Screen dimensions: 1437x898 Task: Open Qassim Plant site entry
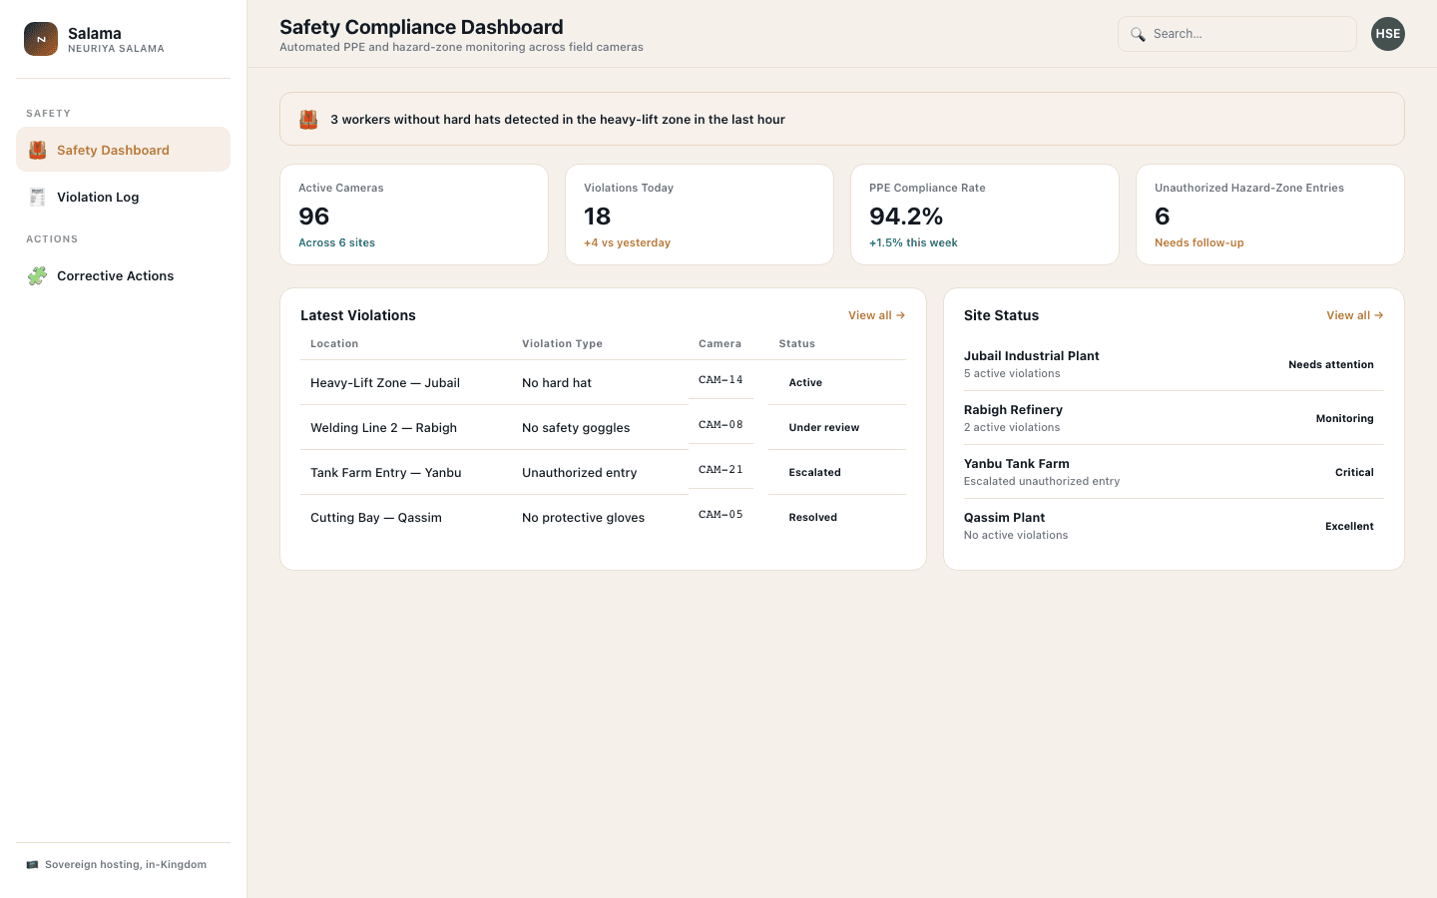pos(1174,526)
